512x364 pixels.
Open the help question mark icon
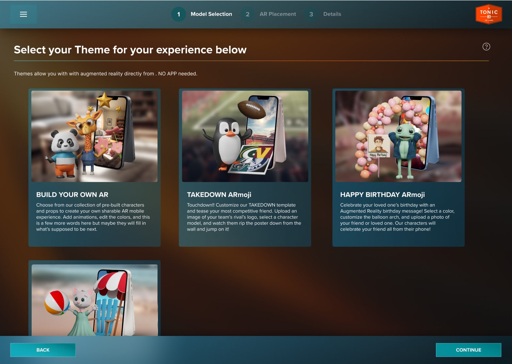click(x=486, y=47)
